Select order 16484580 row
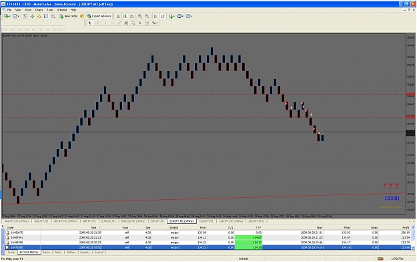The image size is (417, 262). pos(207,243)
